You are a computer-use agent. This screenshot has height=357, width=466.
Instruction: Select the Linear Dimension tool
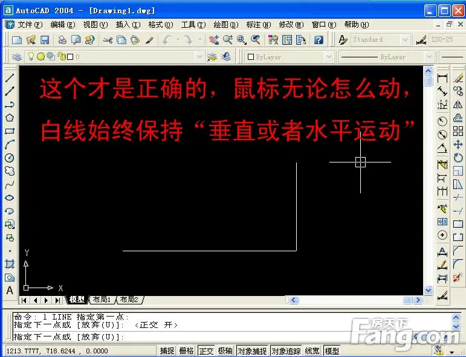[442, 79]
